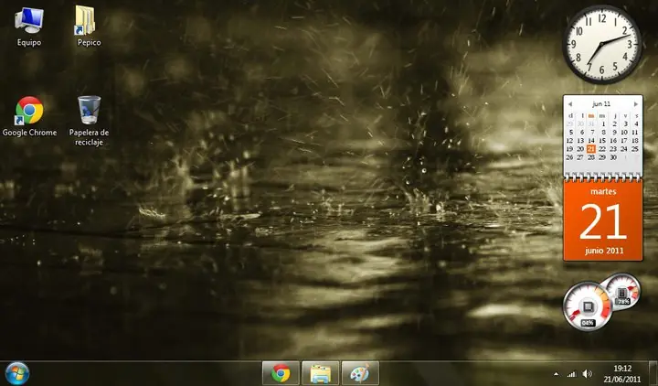Click the analog clock gadget

pos(602,44)
